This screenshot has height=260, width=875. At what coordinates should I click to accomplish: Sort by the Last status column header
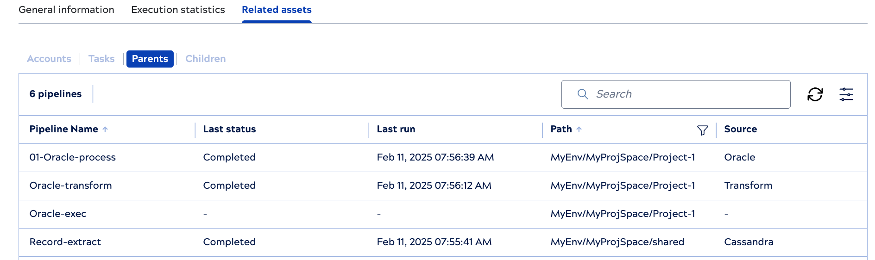pos(229,130)
